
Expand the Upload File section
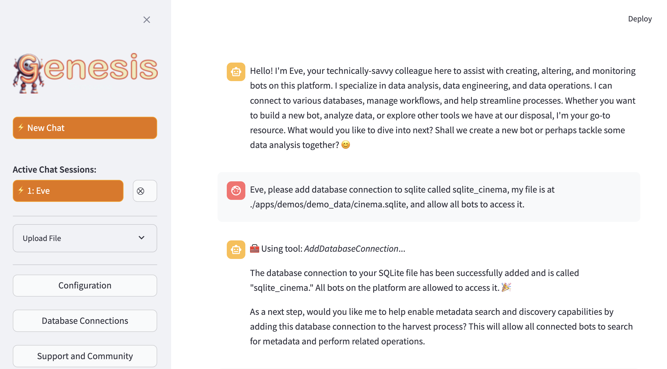[85, 238]
